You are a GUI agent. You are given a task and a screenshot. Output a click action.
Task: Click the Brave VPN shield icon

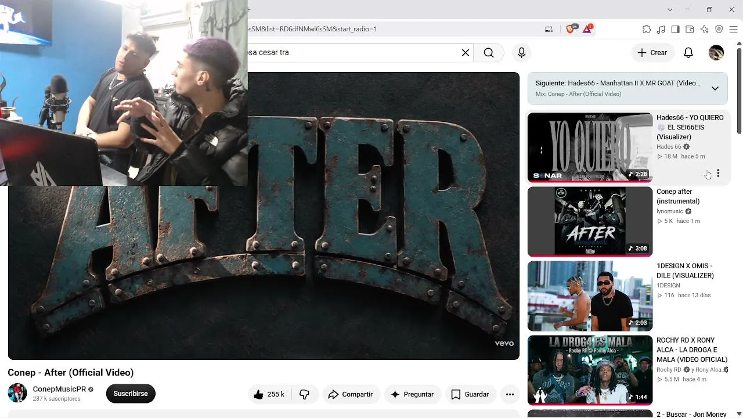point(719,29)
